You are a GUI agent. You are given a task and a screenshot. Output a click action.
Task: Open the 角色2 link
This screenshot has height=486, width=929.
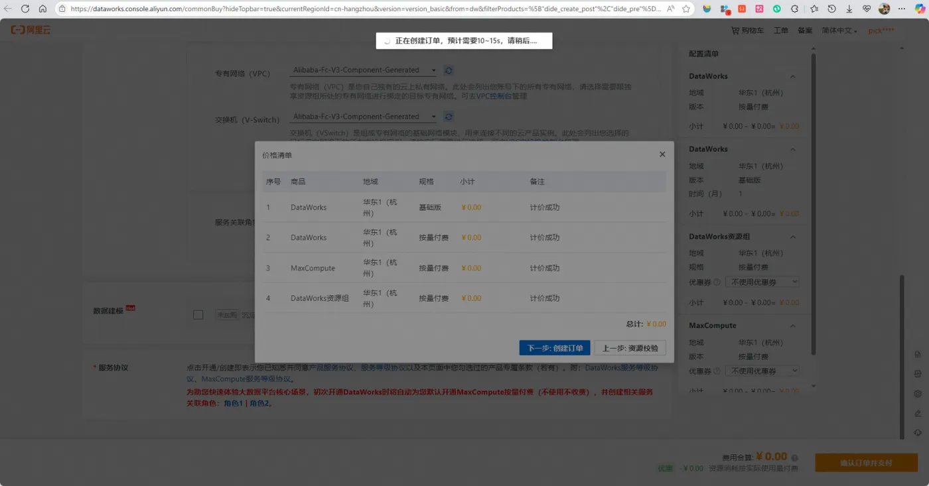pos(259,403)
